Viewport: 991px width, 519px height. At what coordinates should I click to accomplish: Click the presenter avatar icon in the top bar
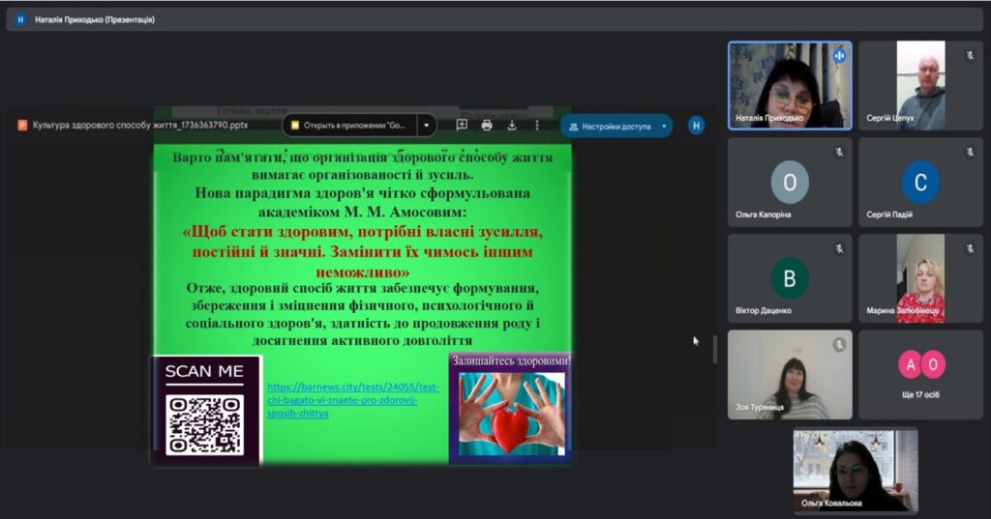click(x=20, y=19)
